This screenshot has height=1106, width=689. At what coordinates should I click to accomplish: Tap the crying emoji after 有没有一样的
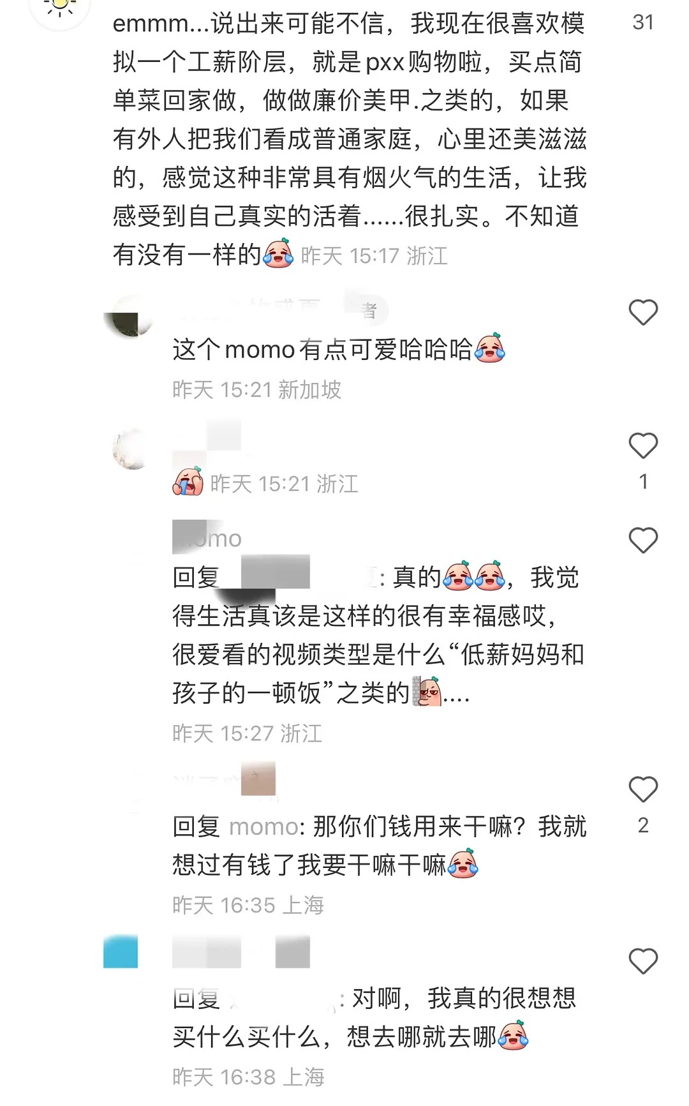278,253
